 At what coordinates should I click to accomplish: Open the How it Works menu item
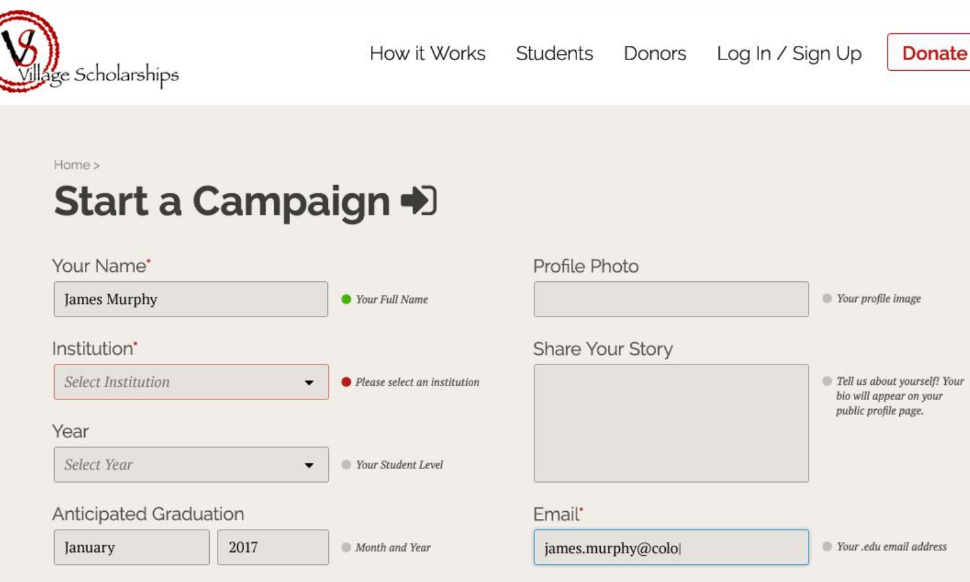click(427, 54)
